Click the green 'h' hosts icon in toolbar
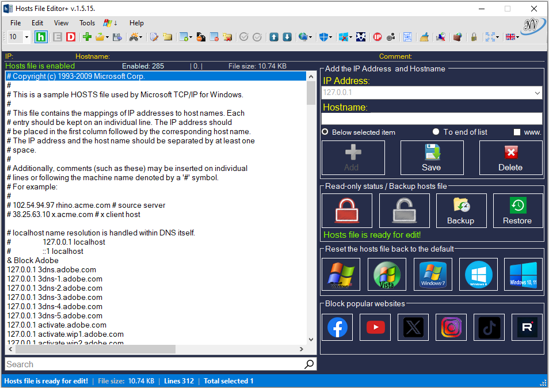Screen dimensions: 549x388 click(41, 37)
